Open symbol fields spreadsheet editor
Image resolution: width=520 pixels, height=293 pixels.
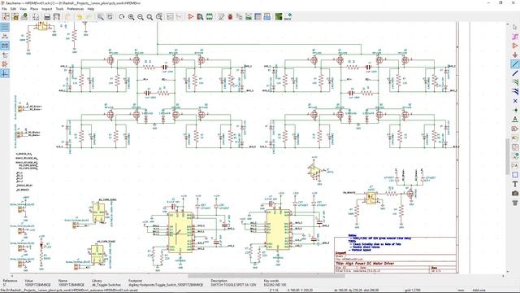[x=258, y=16]
